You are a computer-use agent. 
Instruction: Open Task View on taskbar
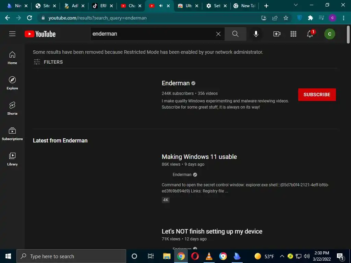[151, 256]
